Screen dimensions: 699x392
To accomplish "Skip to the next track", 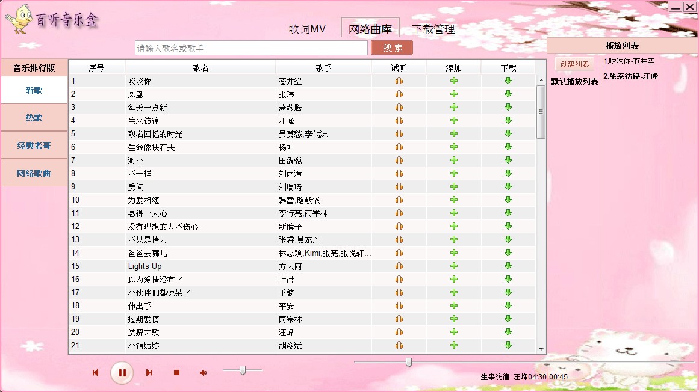I will click(x=149, y=372).
